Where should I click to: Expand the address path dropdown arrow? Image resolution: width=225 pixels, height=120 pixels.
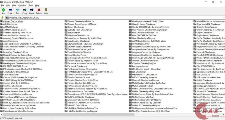pos(223,18)
